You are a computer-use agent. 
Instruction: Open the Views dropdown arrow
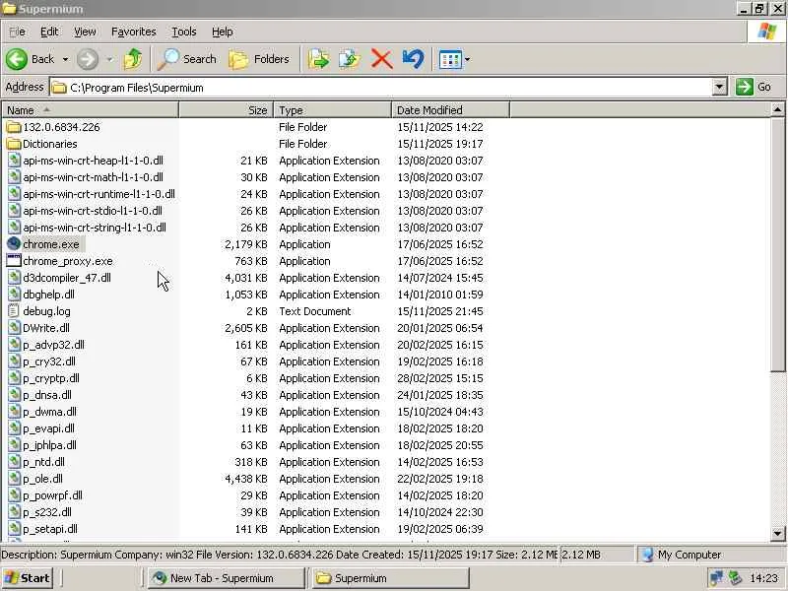pyautogui.click(x=467, y=60)
